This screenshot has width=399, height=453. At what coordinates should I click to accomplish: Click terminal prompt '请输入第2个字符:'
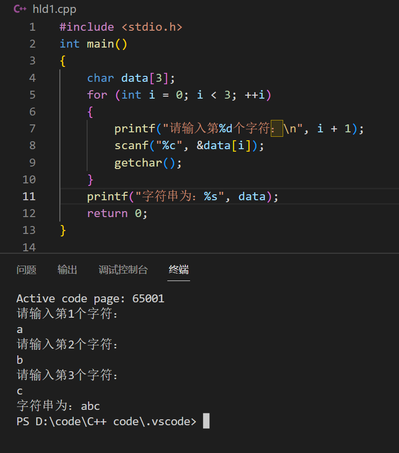[x=67, y=344]
